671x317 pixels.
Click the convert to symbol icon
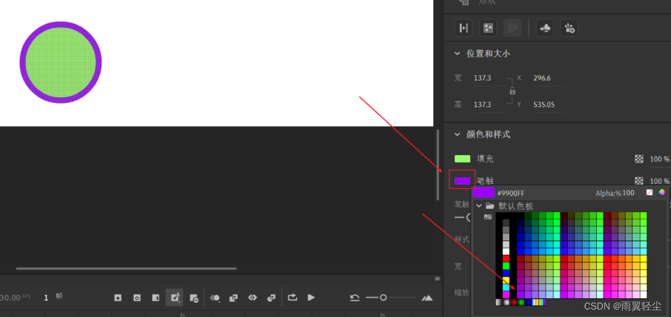click(545, 28)
